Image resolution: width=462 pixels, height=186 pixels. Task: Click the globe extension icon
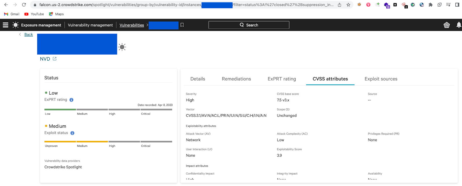pyautogui.click(x=422, y=5)
